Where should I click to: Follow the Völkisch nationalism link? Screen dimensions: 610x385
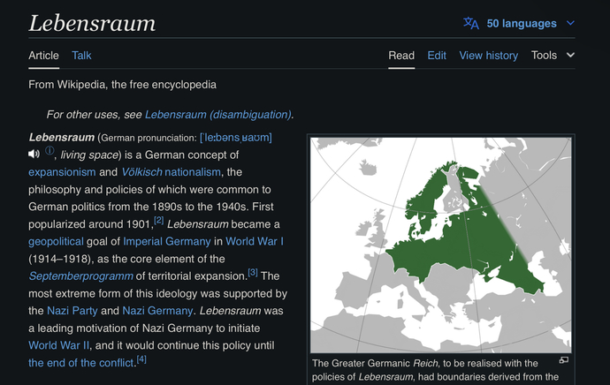[x=172, y=172]
